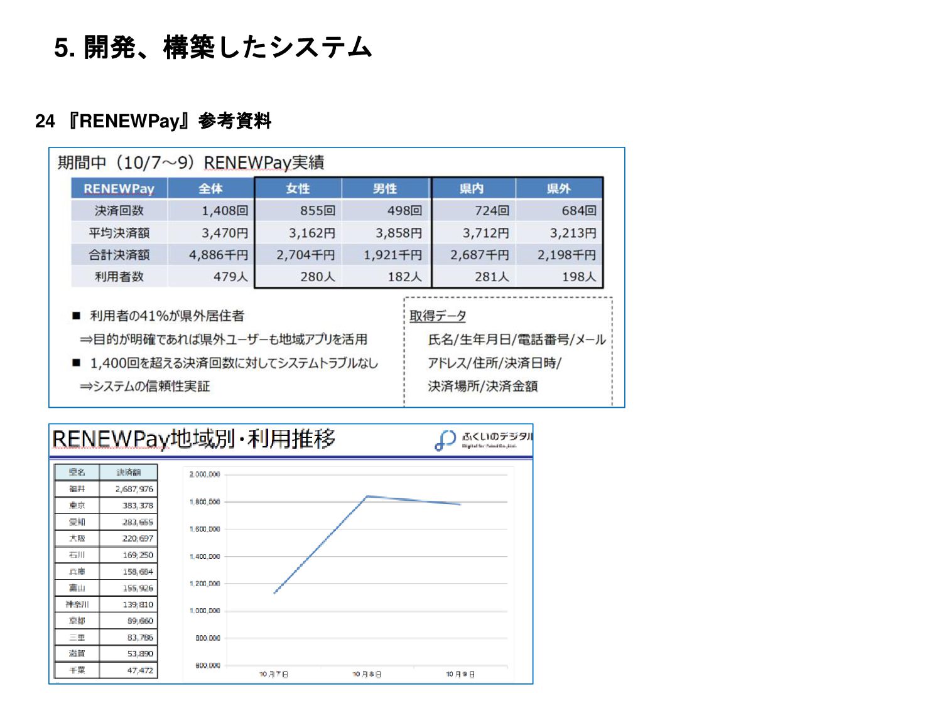Click the '利用者数' row label

coord(119,277)
